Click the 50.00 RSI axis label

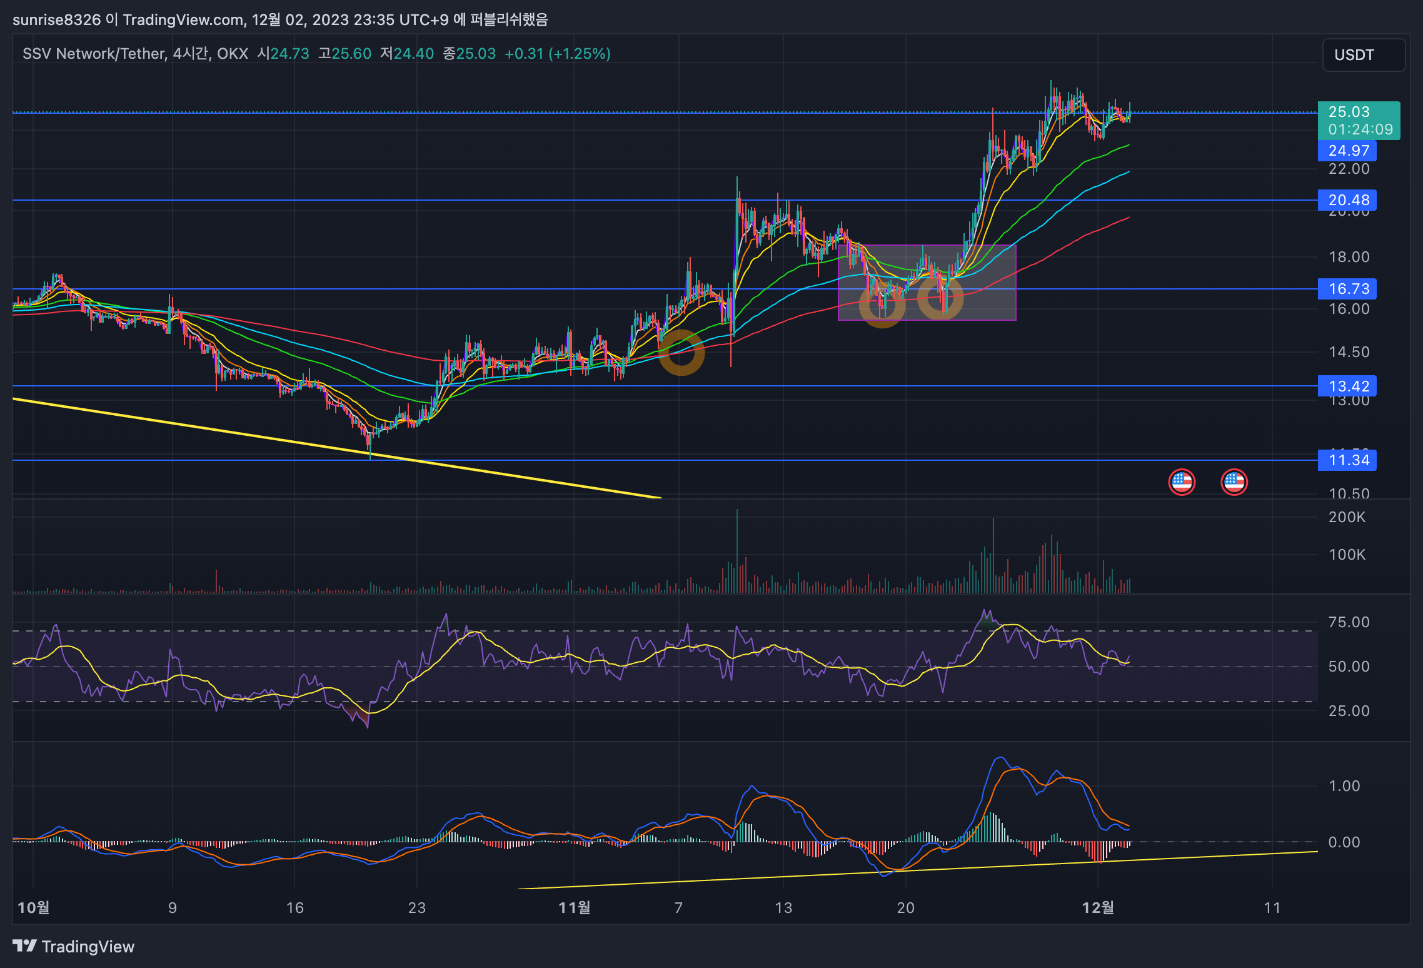point(1349,667)
